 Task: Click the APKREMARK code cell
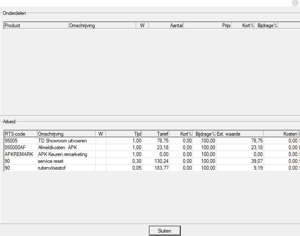click(21, 154)
